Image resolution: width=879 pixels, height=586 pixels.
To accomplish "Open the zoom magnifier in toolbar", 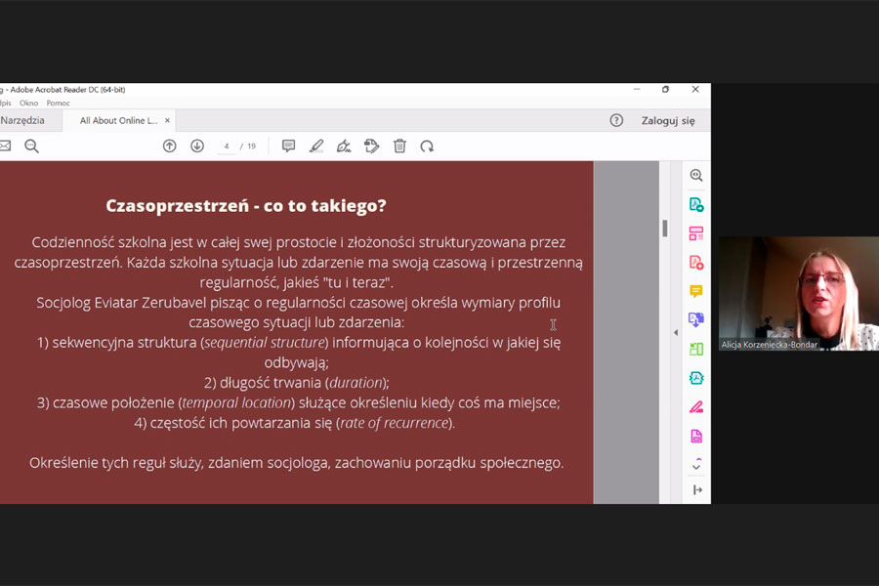I will (31, 146).
